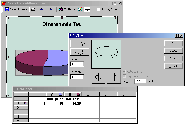Click the Rotation input field
This screenshot has width=186, height=125.
click(x=77, y=77)
